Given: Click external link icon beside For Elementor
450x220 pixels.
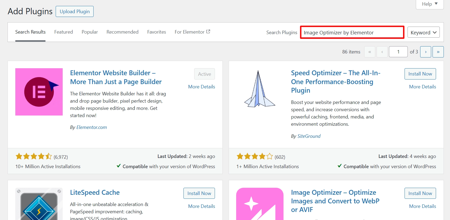Looking at the screenshot, I should 208,31.
